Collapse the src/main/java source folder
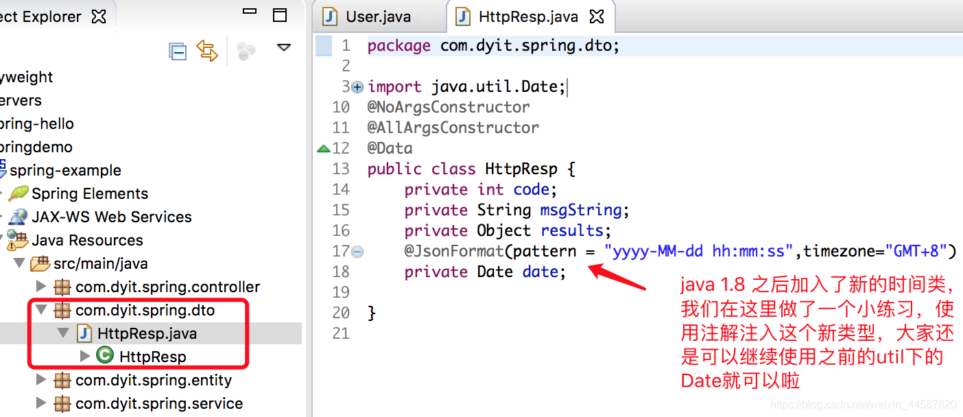The height and width of the screenshot is (417, 963). [19, 263]
